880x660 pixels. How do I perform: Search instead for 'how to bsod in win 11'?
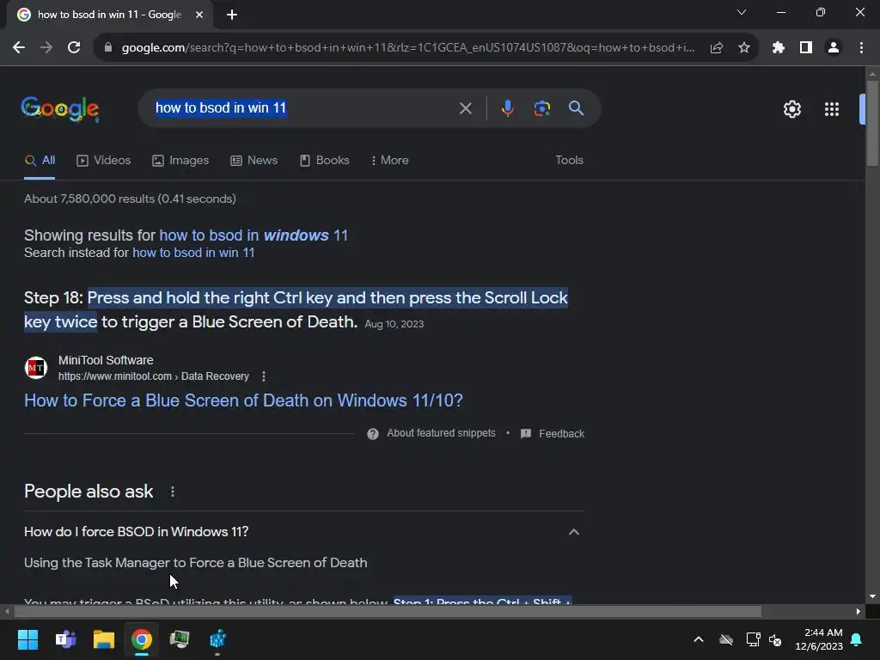(193, 253)
